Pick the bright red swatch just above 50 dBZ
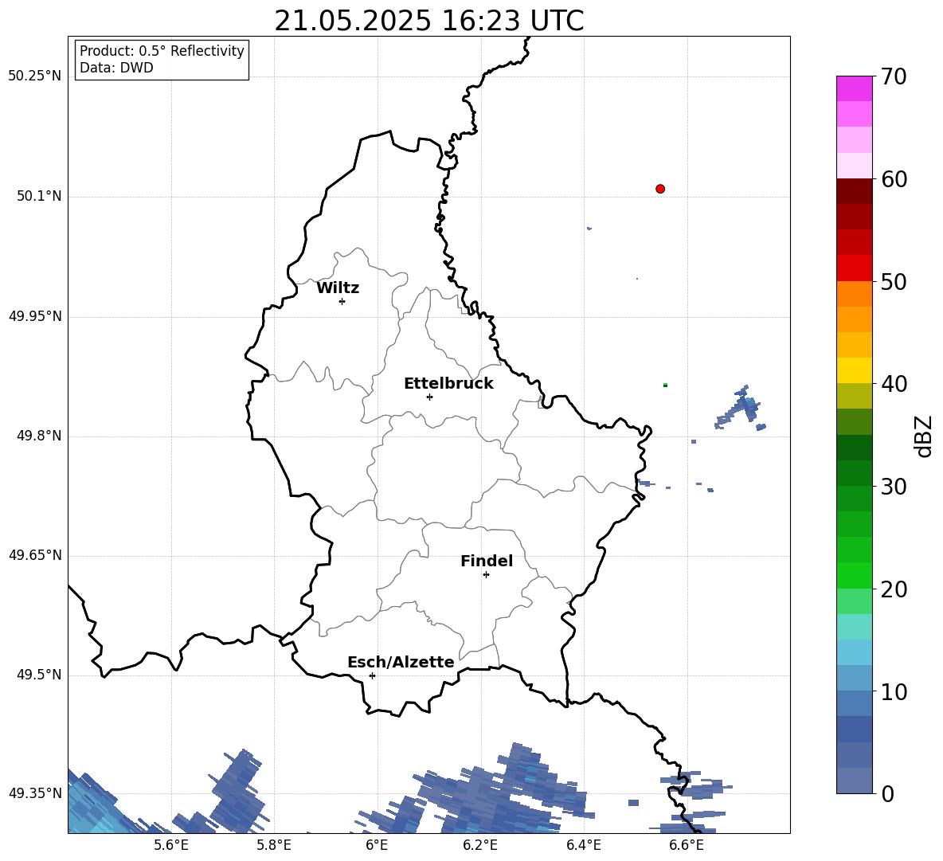Image resolution: width=943 pixels, height=861 pixels. 855,268
